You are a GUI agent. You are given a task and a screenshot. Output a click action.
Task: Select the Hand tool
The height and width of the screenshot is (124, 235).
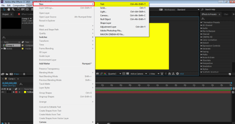9,10
